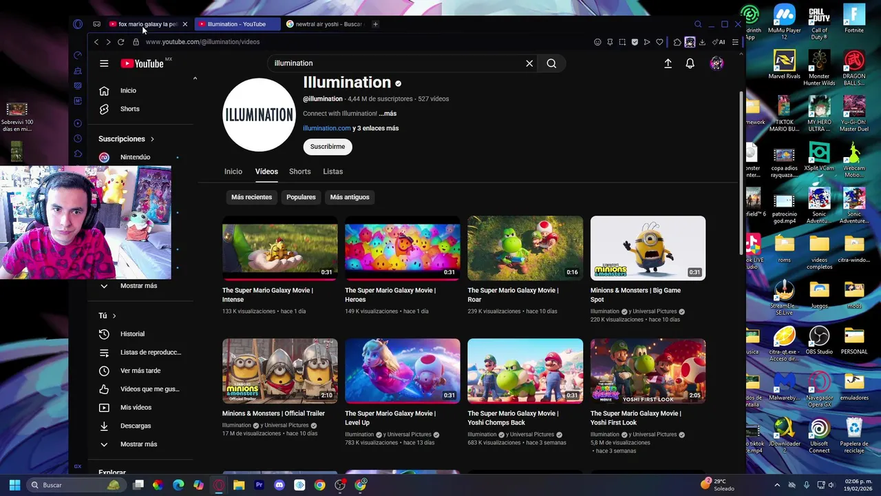Screen dimensions: 881x496
Task: Click the YouTube logo
Action: pyautogui.click(x=142, y=63)
